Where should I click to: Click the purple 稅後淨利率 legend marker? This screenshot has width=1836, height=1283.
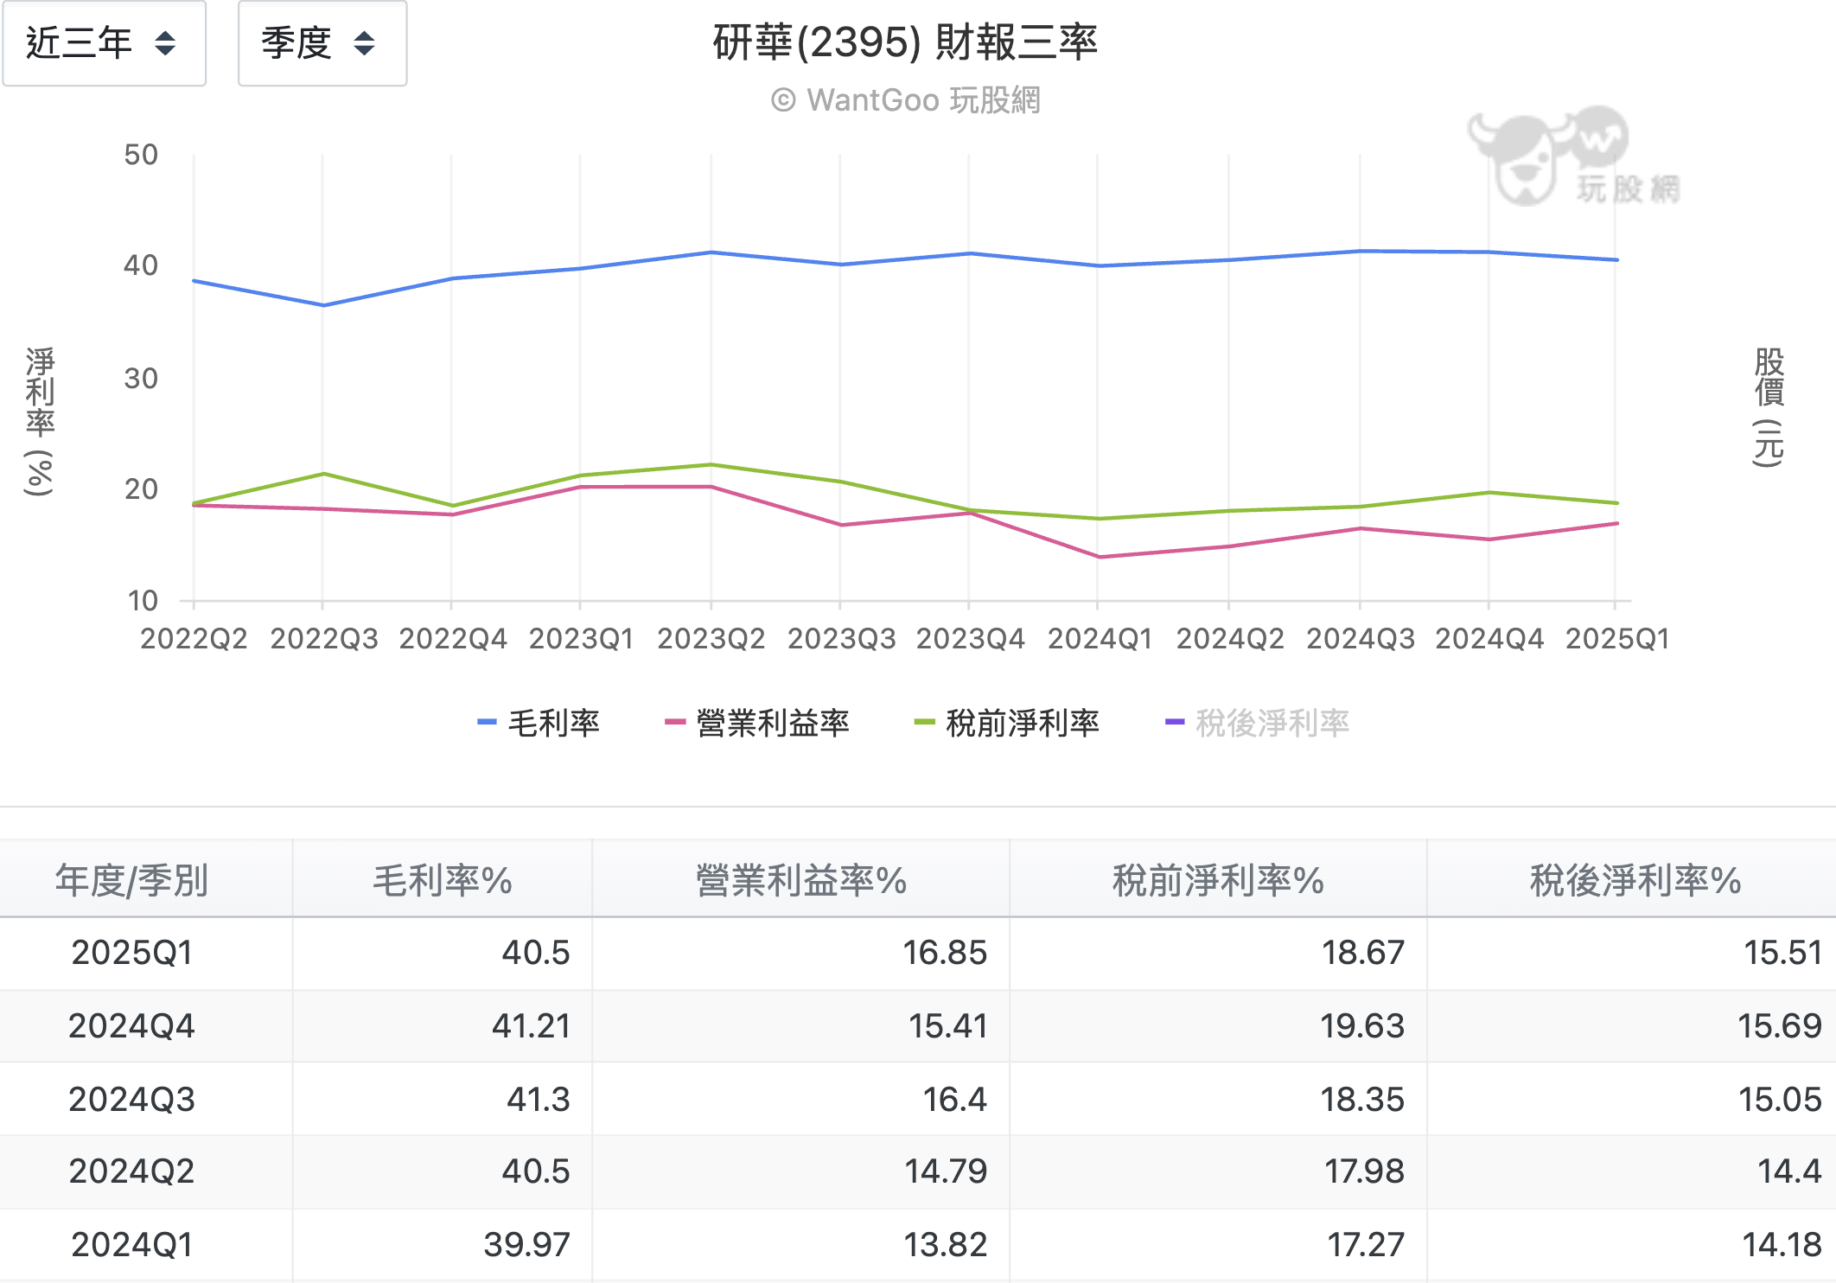[x=1174, y=722]
